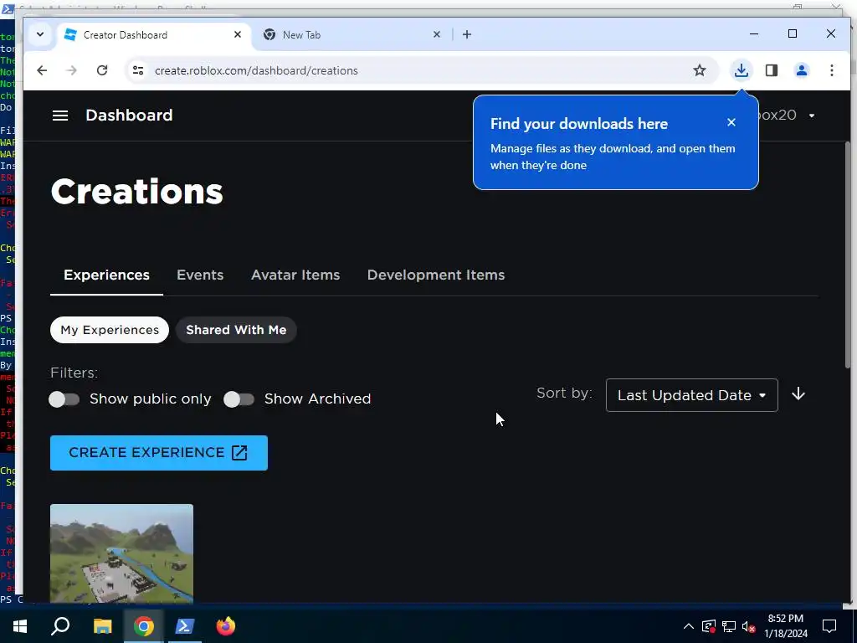
Task: Click the browser back arrow
Action: coord(42,70)
